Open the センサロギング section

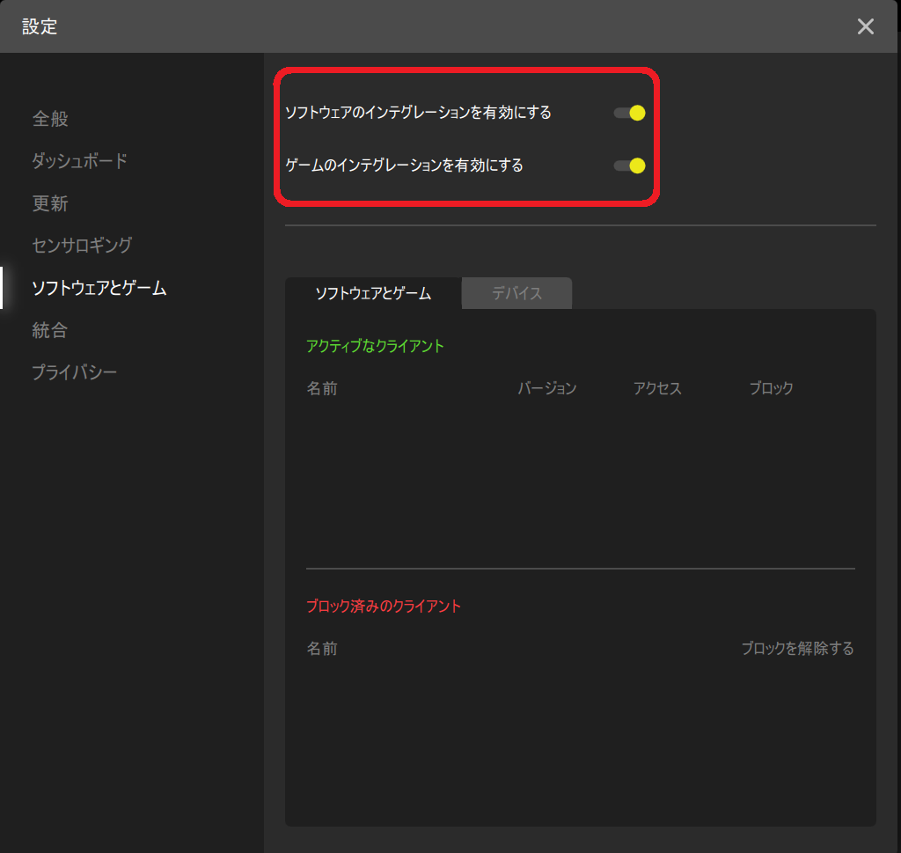pos(81,246)
